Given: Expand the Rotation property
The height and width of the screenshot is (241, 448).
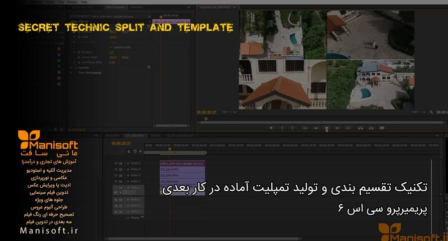Looking at the screenshot, I should [x=75, y=52].
